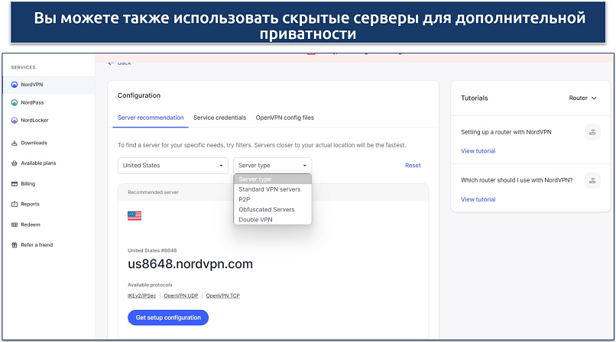Switch to Service credentials tab

click(219, 118)
